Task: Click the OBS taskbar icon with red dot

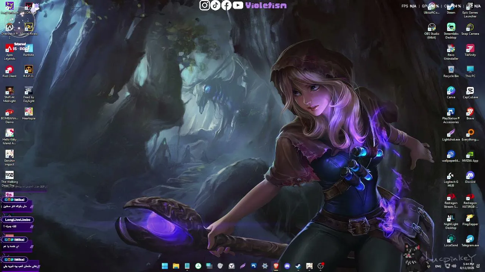Action: pos(321,266)
